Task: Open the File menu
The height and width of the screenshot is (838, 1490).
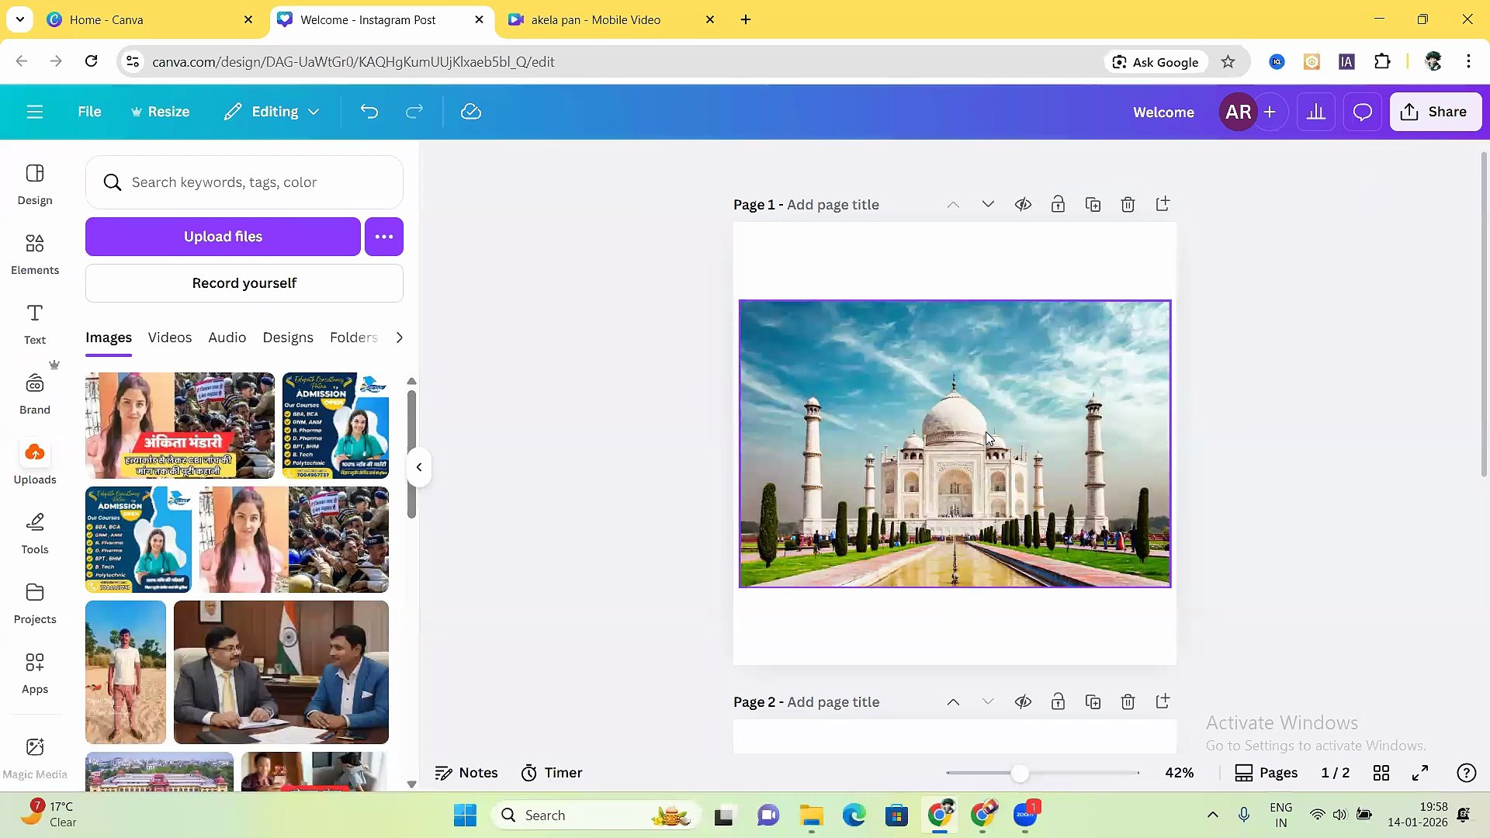Action: coord(88,111)
